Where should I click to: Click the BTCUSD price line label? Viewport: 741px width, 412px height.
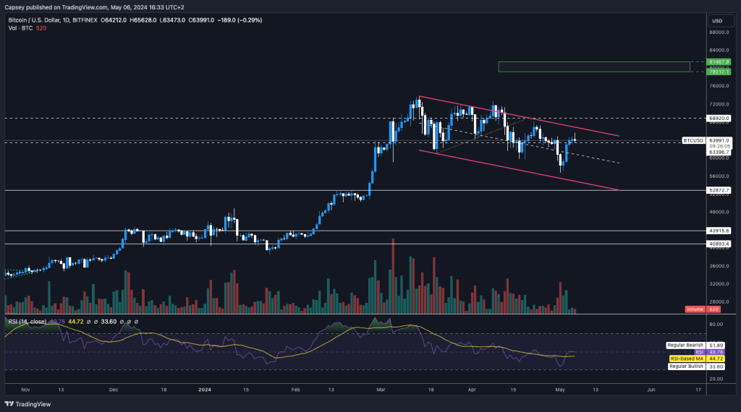point(693,141)
